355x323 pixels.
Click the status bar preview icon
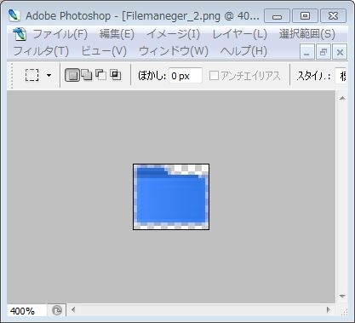pyautogui.click(x=57, y=310)
